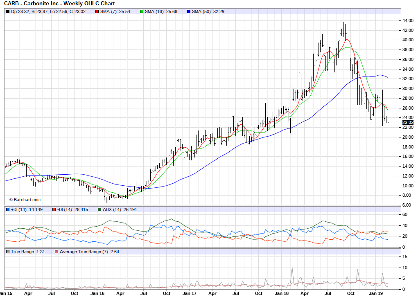Click the Jan 18 date axis label
The image size is (418, 306).
[x=282, y=293]
